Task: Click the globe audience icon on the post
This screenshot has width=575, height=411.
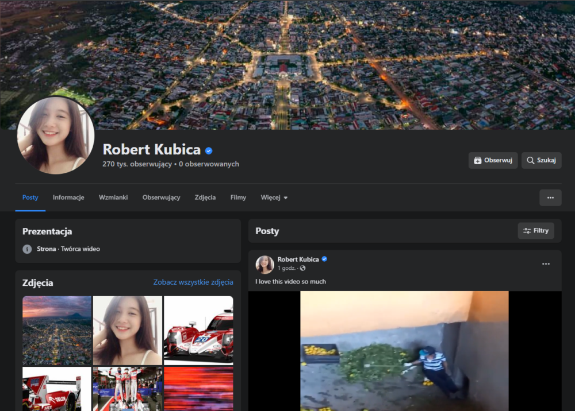Action: [x=302, y=268]
